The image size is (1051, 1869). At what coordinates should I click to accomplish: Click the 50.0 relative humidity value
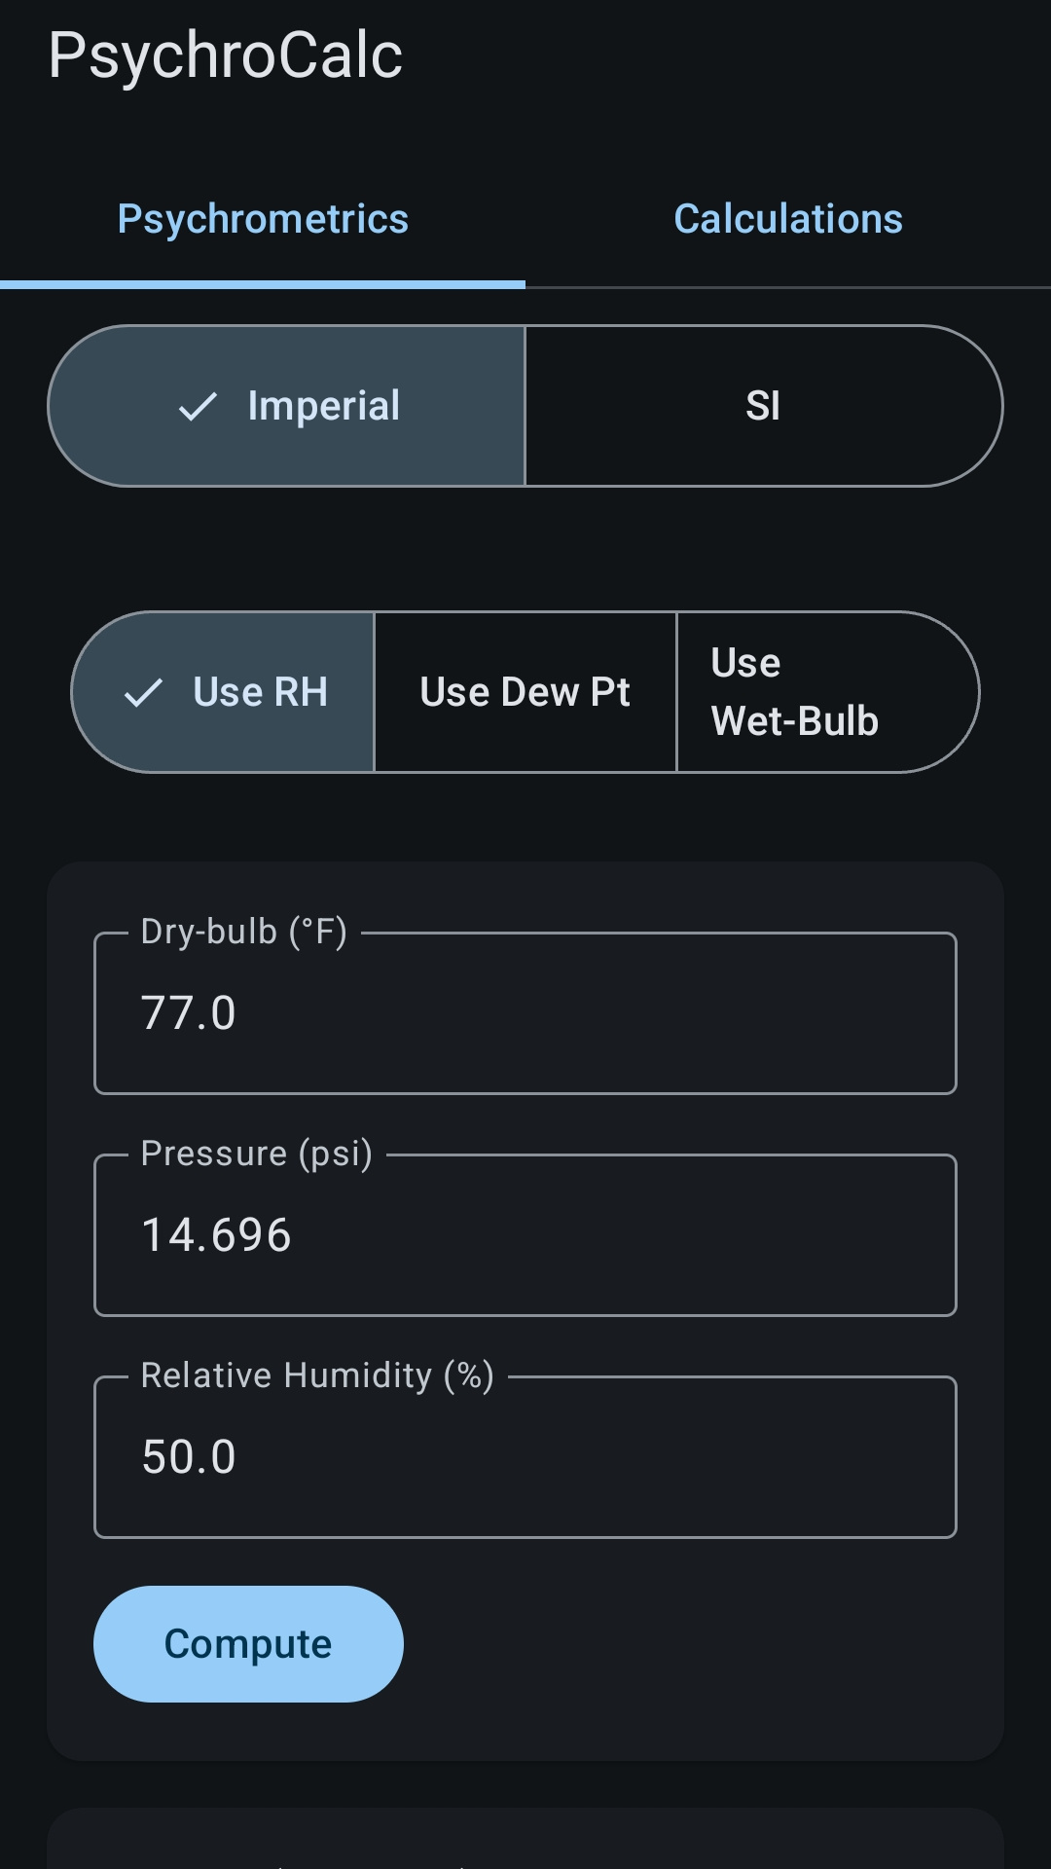click(x=188, y=1456)
